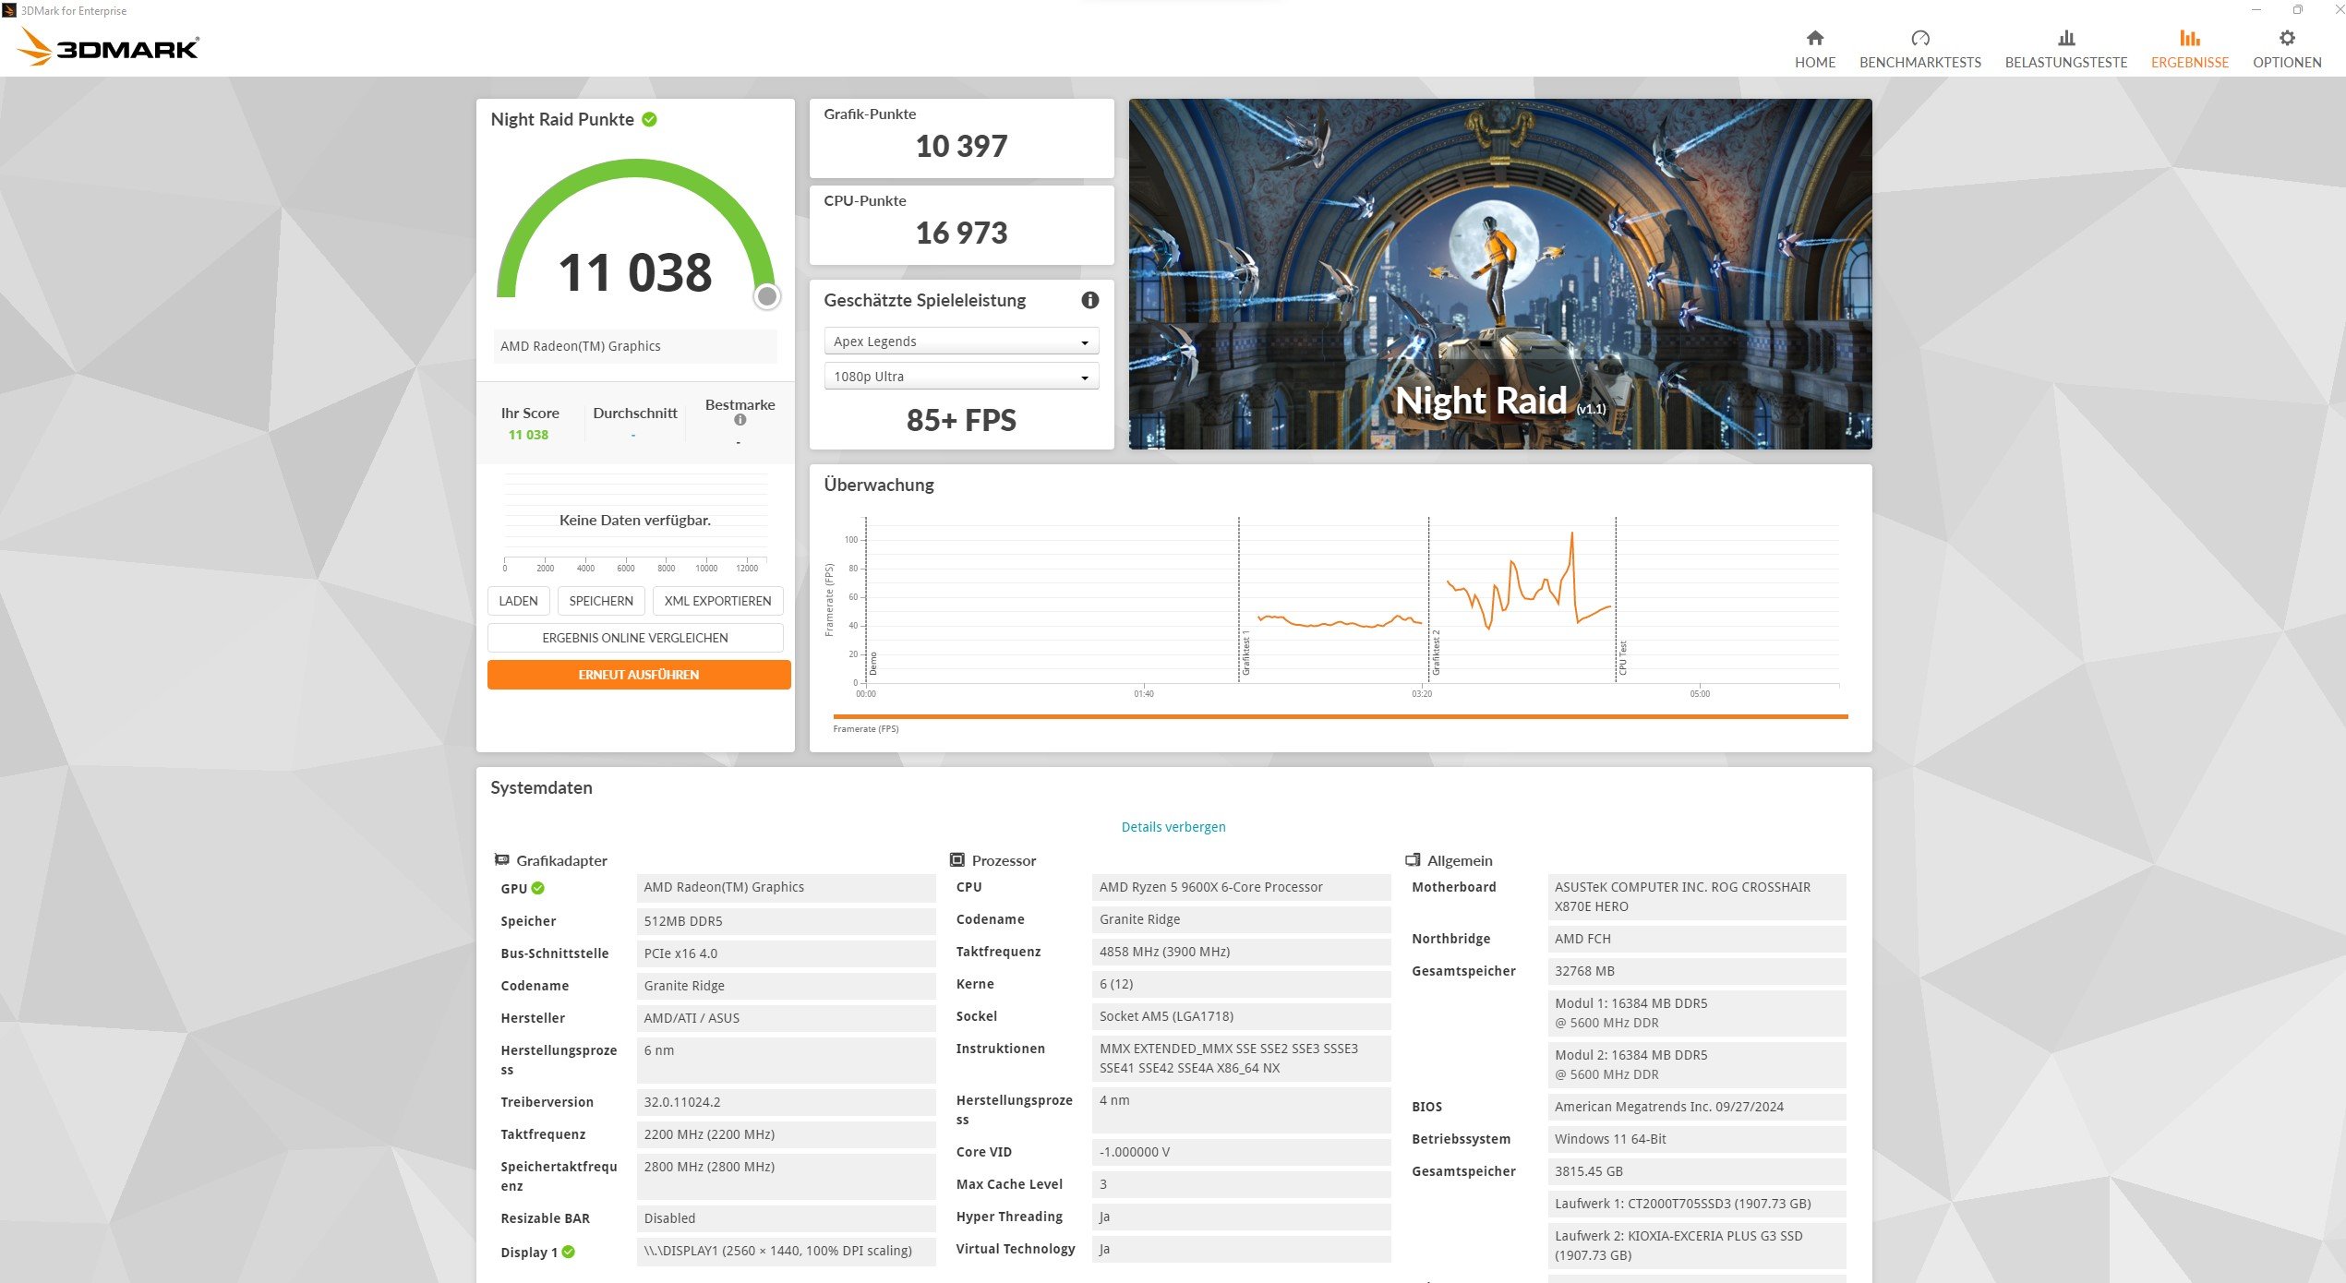Screen dimensions: 2346x1283
Task: Click the 3DMark logo
Action: (x=109, y=46)
